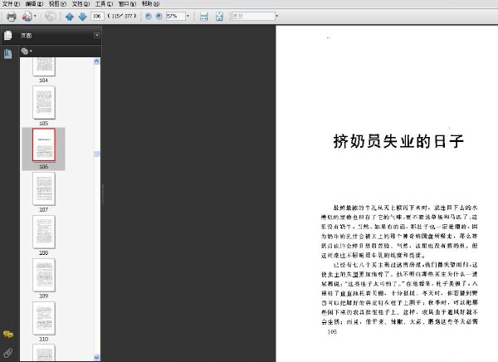Open the find options dropdown arrow
Screen dimensions: 498x362
(x=277, y=16)
